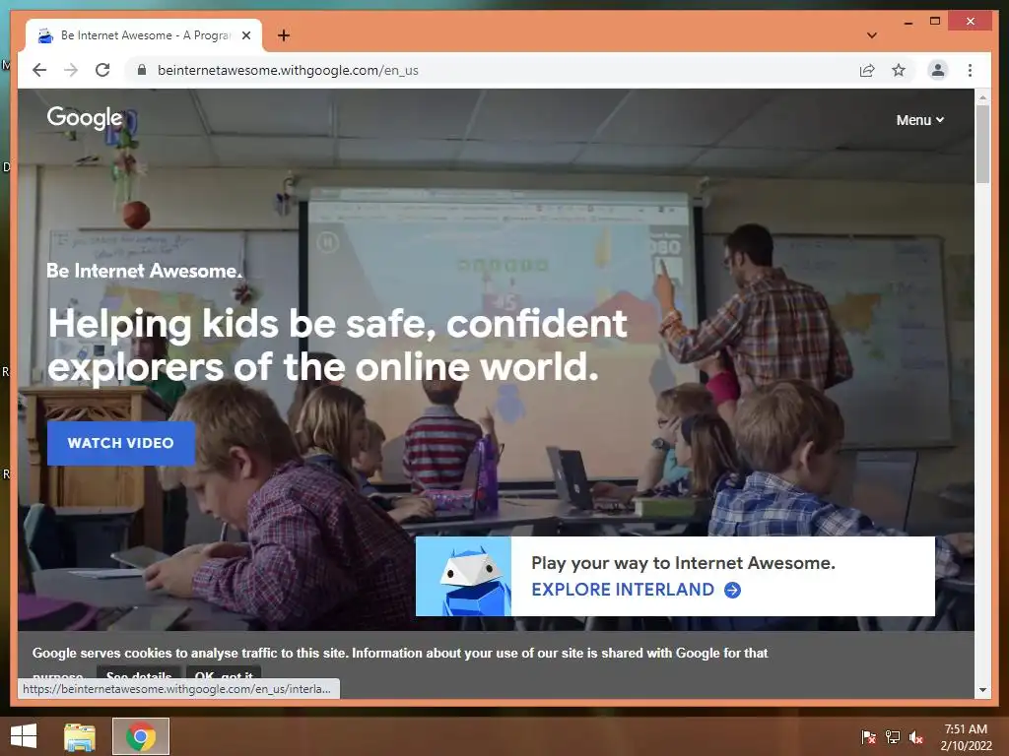The image size is (1009, 756).
Task: Close the Be Internet Awesome tab
Action: (245, 35)
